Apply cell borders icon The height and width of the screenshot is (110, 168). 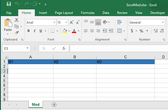53,31
